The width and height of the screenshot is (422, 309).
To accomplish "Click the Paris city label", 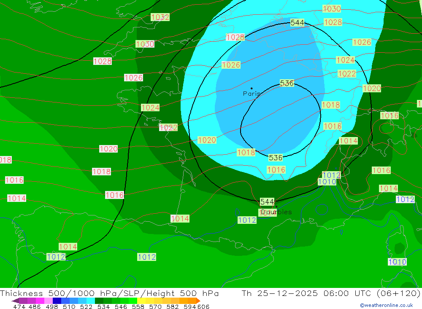I will pyautogui.click(x=252, y=94).
